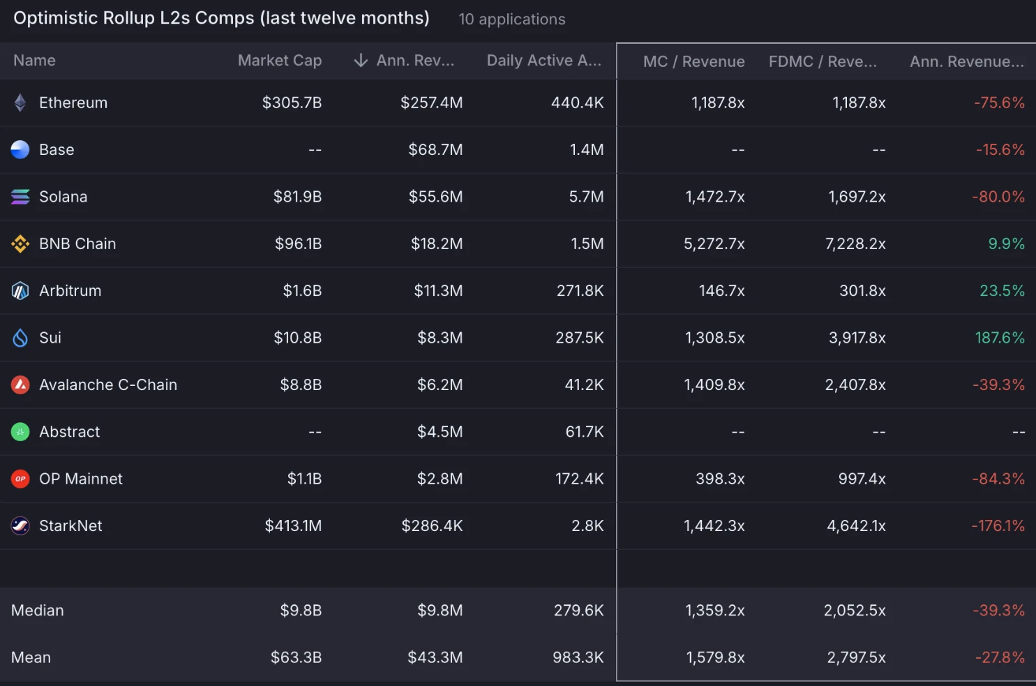Click the Ann. Revenue growth column header

point(966,61)
